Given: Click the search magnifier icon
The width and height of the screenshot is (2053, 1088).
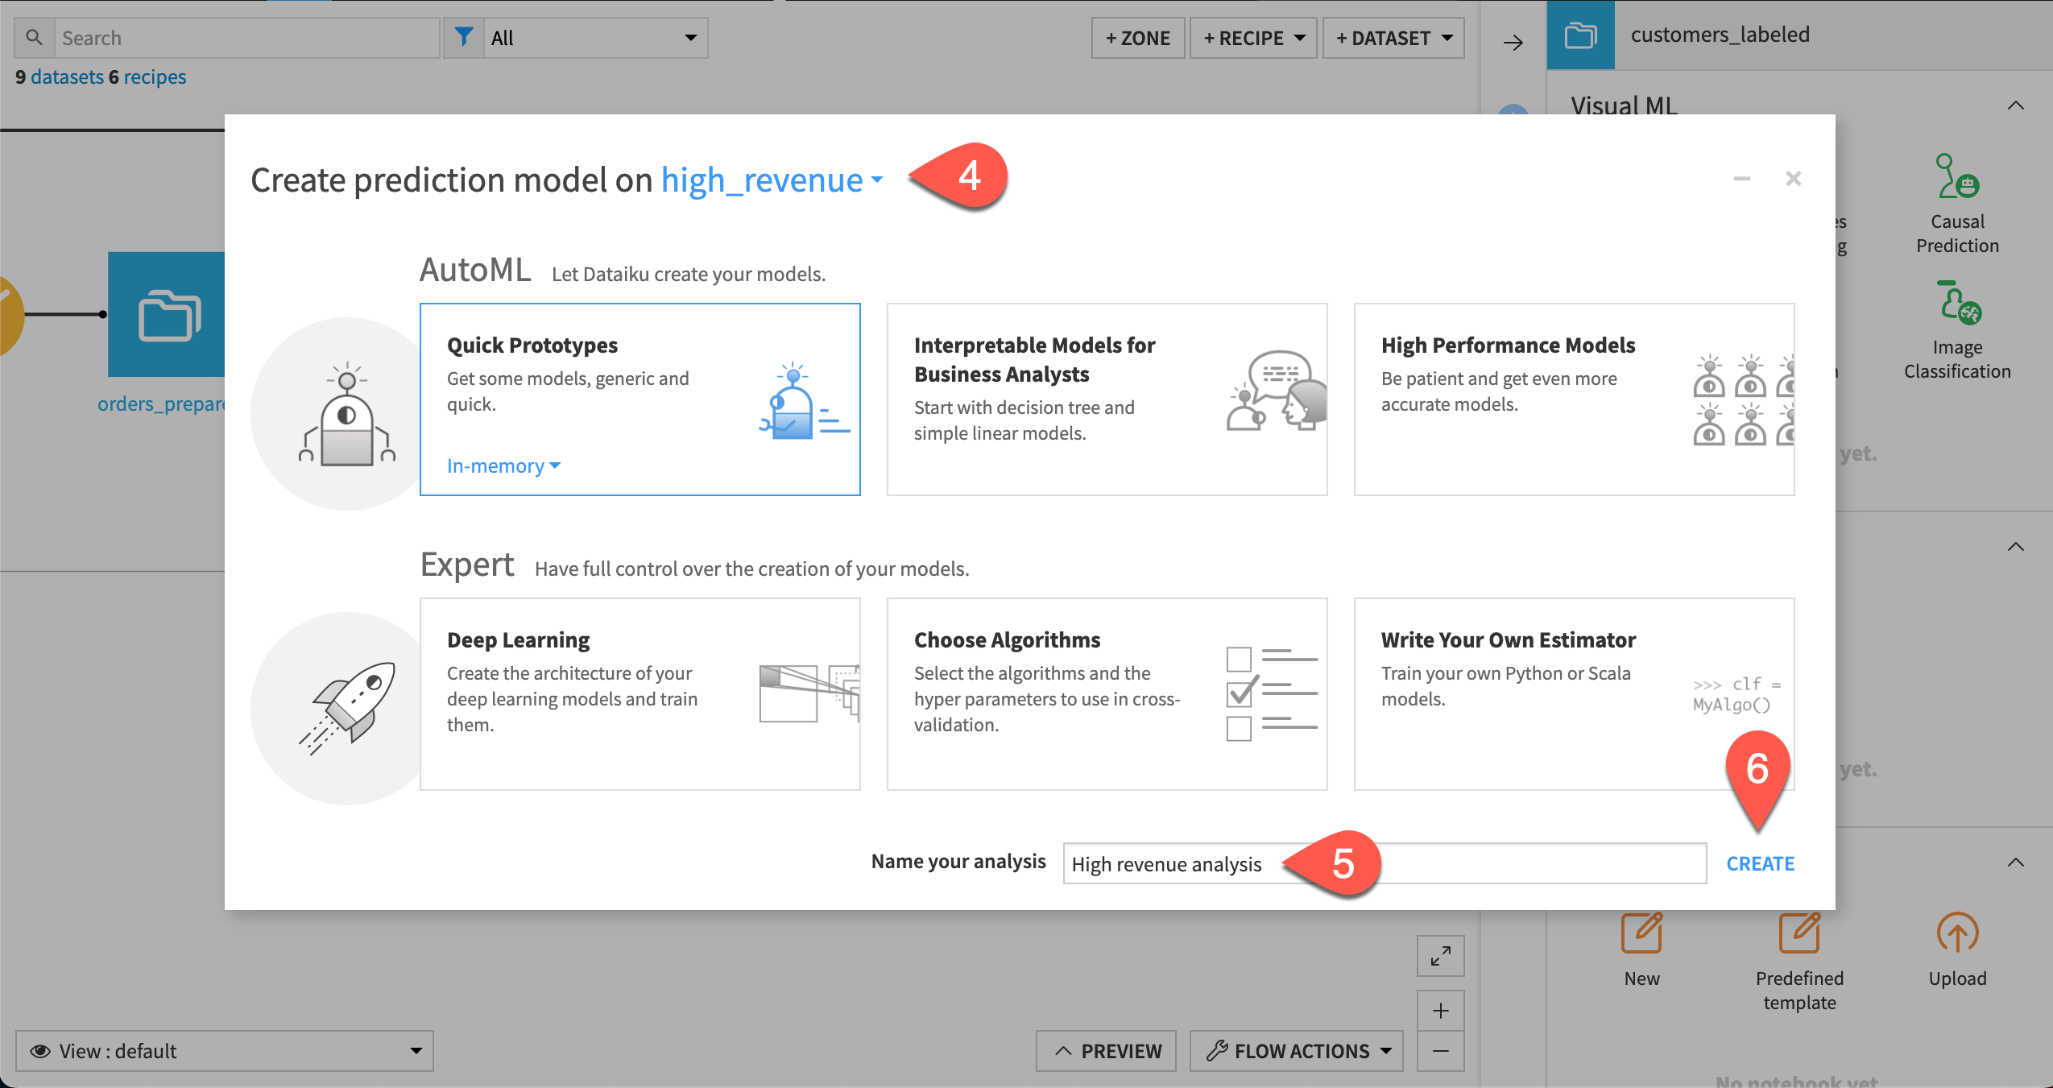Looking at the screenshot, I should [x=34, y=37].
